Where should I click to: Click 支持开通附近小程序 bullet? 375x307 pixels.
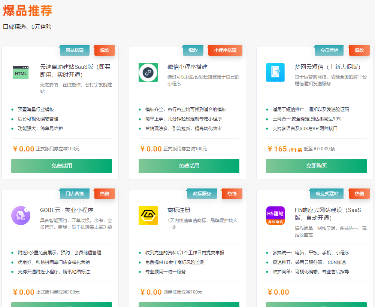click(x=54, y=272)
